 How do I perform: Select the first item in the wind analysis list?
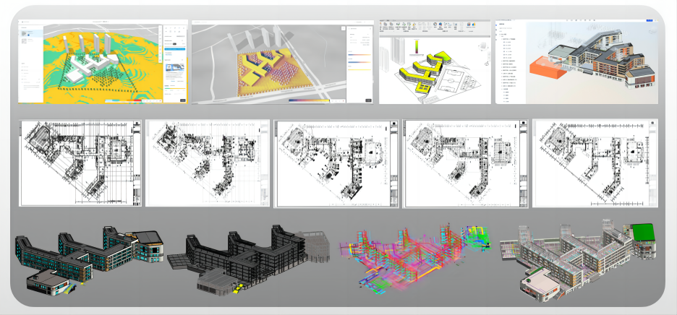click(29, 33)
